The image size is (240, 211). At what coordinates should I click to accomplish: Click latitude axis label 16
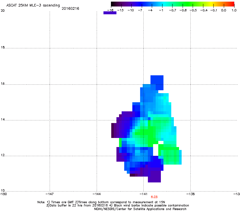click(3, 84)
